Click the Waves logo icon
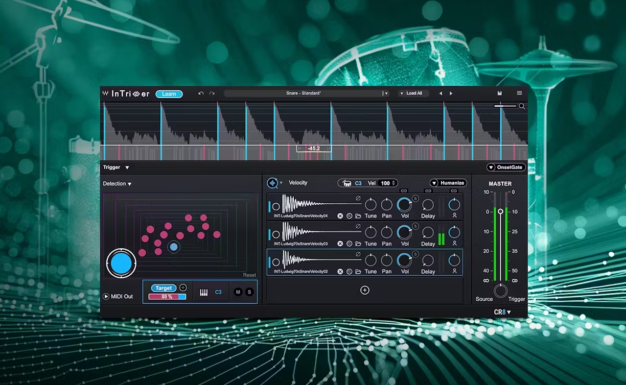Viewport: 626px width, 385px height. point(105,93)
